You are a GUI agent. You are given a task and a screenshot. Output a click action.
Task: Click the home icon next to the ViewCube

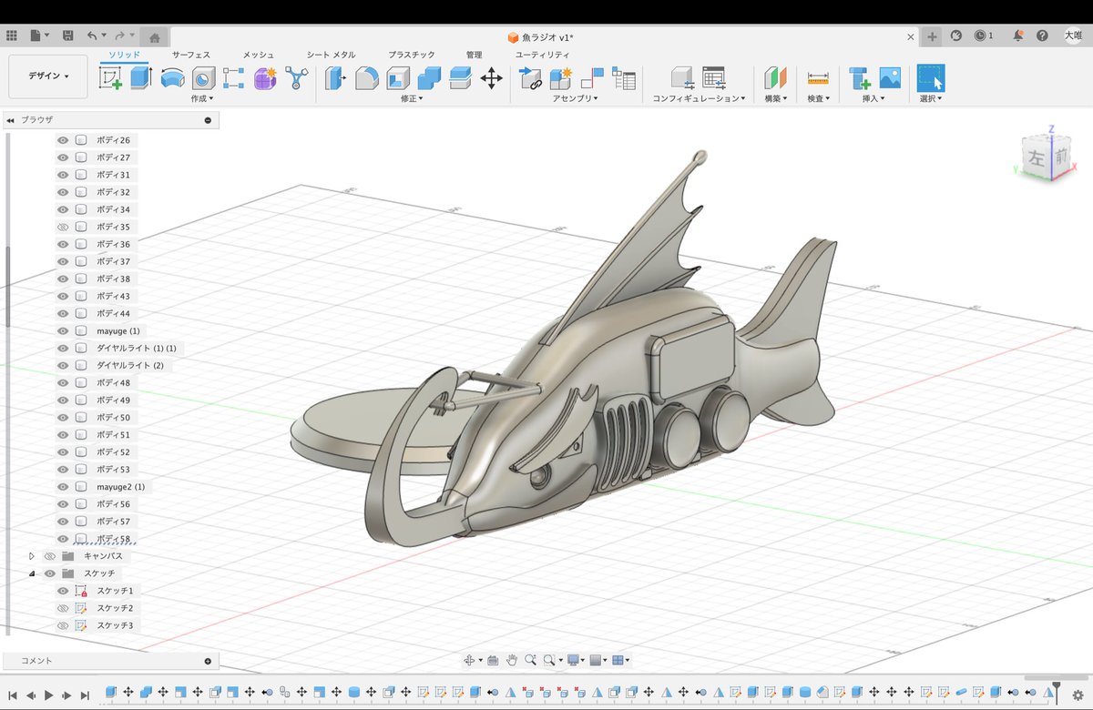point(153,36)
